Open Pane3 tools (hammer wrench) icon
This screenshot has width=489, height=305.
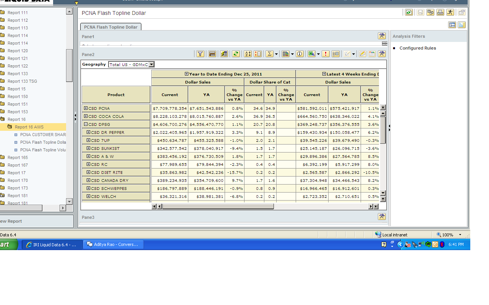click(x=382, y=217)
